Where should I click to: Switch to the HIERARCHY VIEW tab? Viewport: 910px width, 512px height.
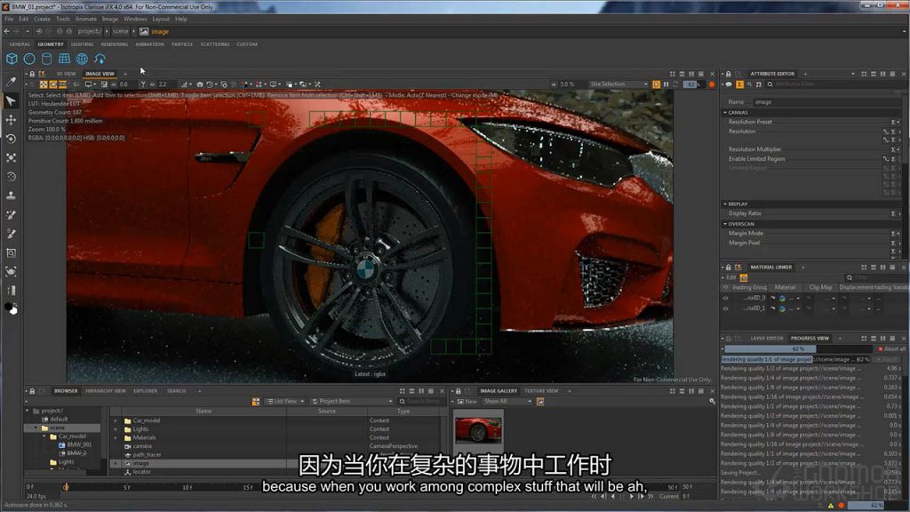coord(106,391)
